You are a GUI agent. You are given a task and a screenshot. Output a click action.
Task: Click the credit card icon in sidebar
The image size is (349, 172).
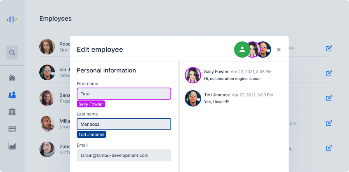coord(12,129)
